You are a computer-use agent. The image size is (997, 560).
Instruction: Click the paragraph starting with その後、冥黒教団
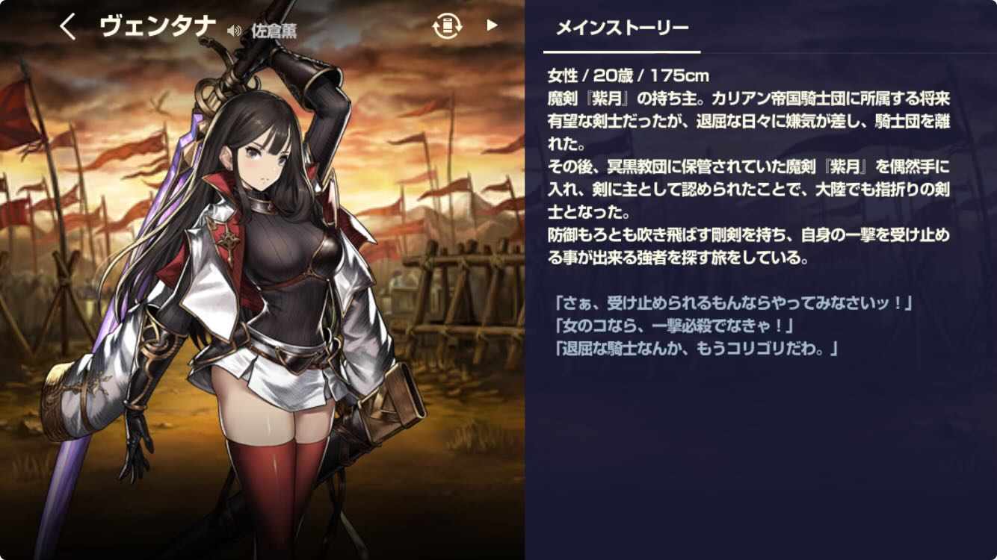[x=749, y=187]
